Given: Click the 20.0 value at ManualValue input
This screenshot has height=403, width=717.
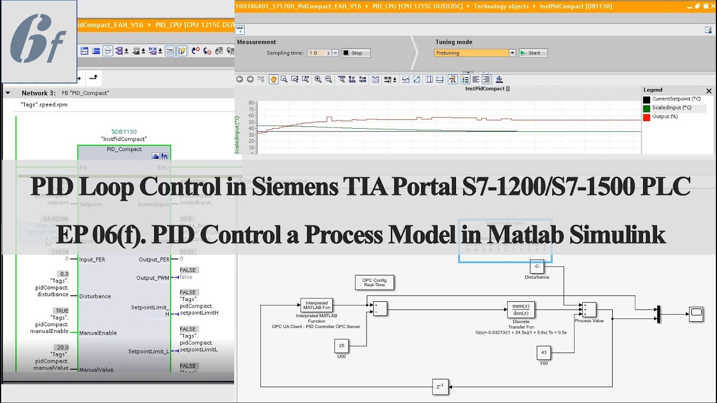Looking at the screenshot, I should coord(63,348).
